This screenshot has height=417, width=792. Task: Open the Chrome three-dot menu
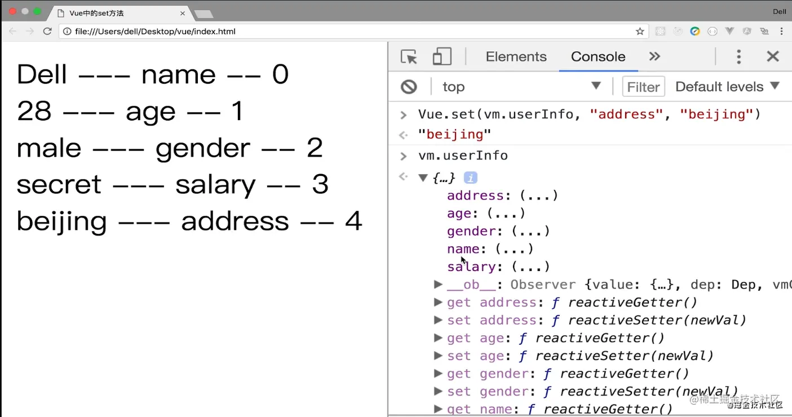(x=780, y=32)
